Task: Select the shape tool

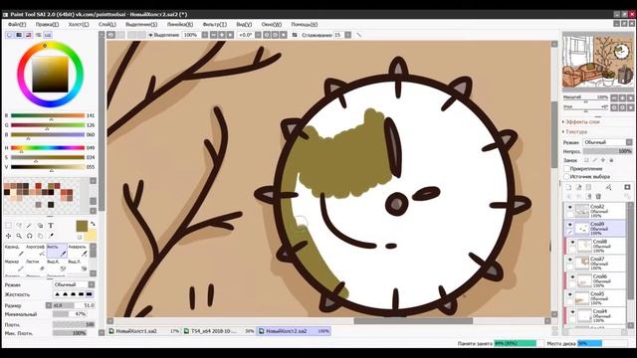Action: (x=40, y=226)
